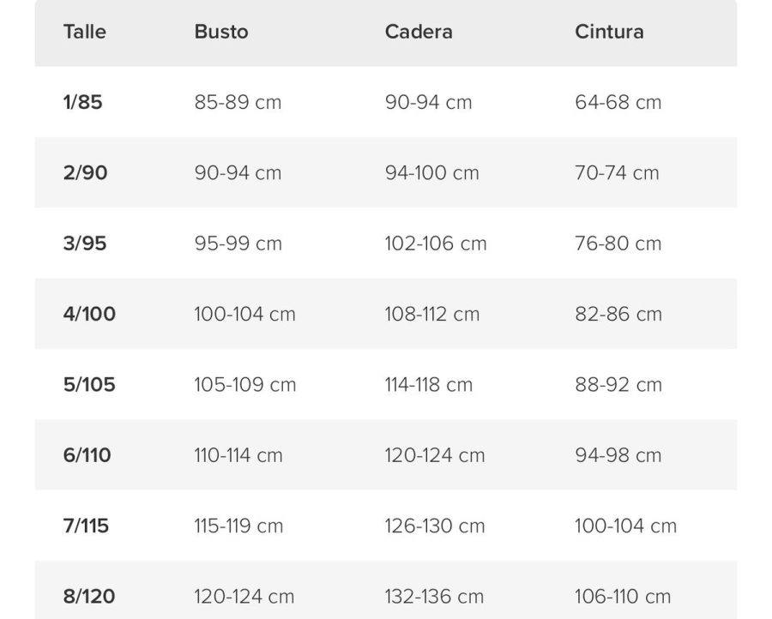The image size is (772, 619).
Task: Choose size 6/110 row label
Action: 87,455
